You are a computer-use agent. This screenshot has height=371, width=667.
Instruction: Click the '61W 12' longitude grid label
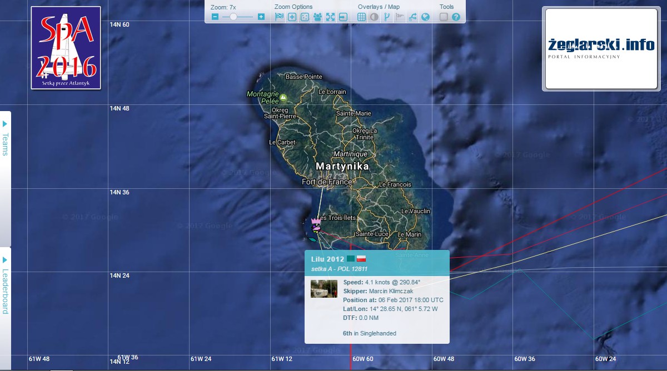pyautogui.click(x=282, y=359)
